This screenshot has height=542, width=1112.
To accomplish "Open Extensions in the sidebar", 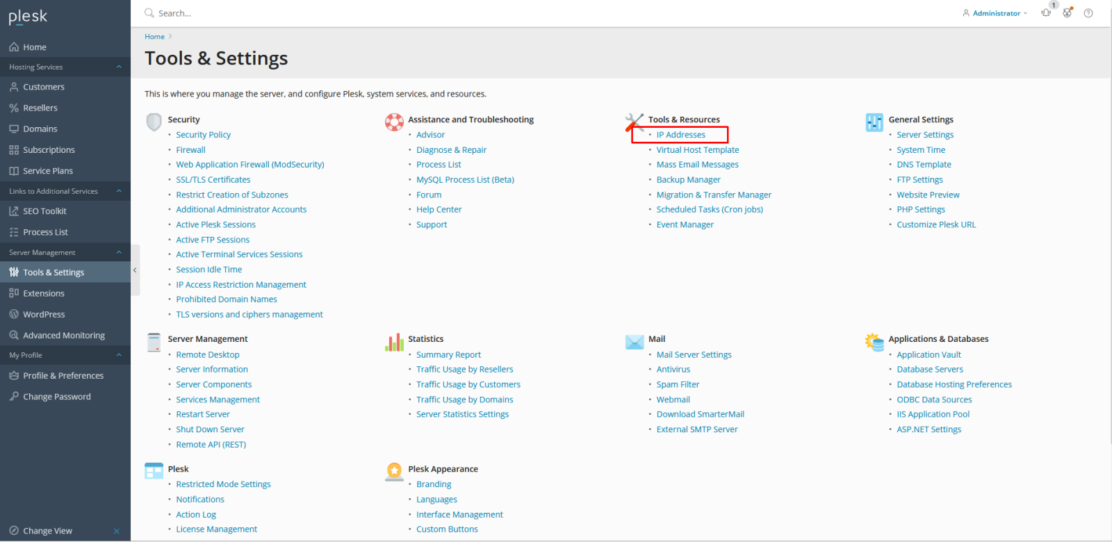I will click(x=44, y=293).
